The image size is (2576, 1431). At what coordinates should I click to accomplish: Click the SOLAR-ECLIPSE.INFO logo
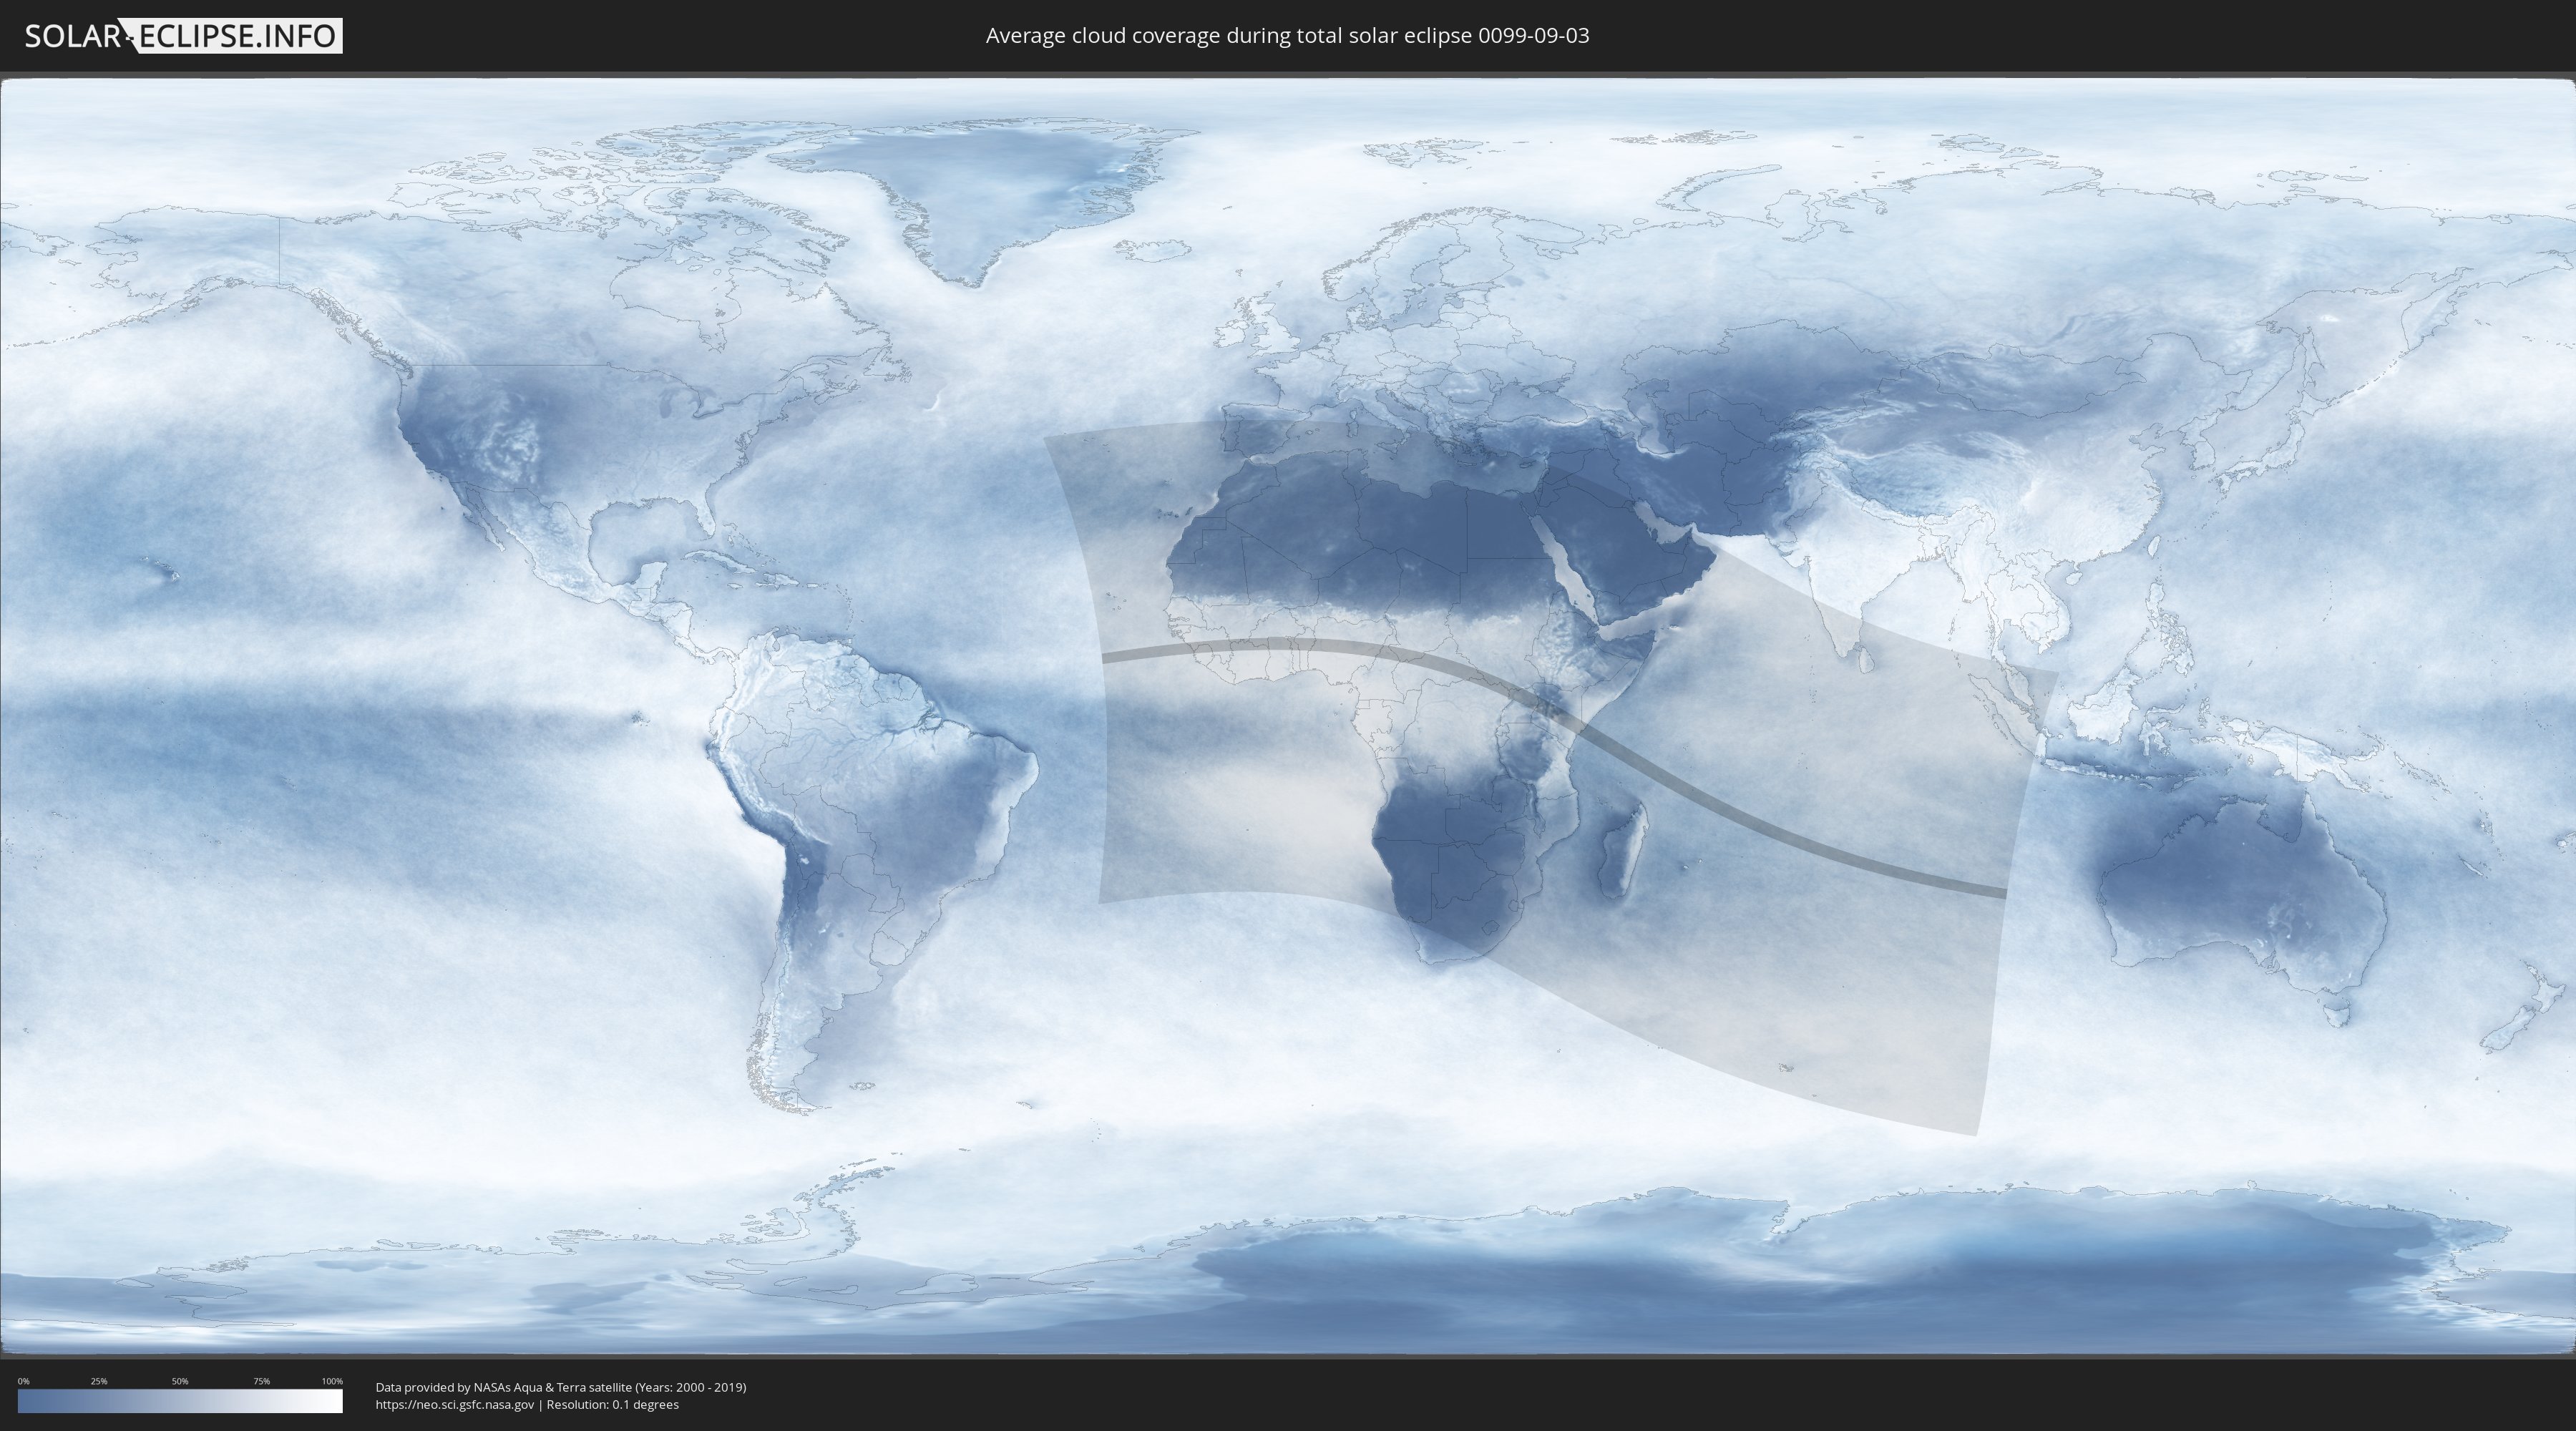(183, 36)
